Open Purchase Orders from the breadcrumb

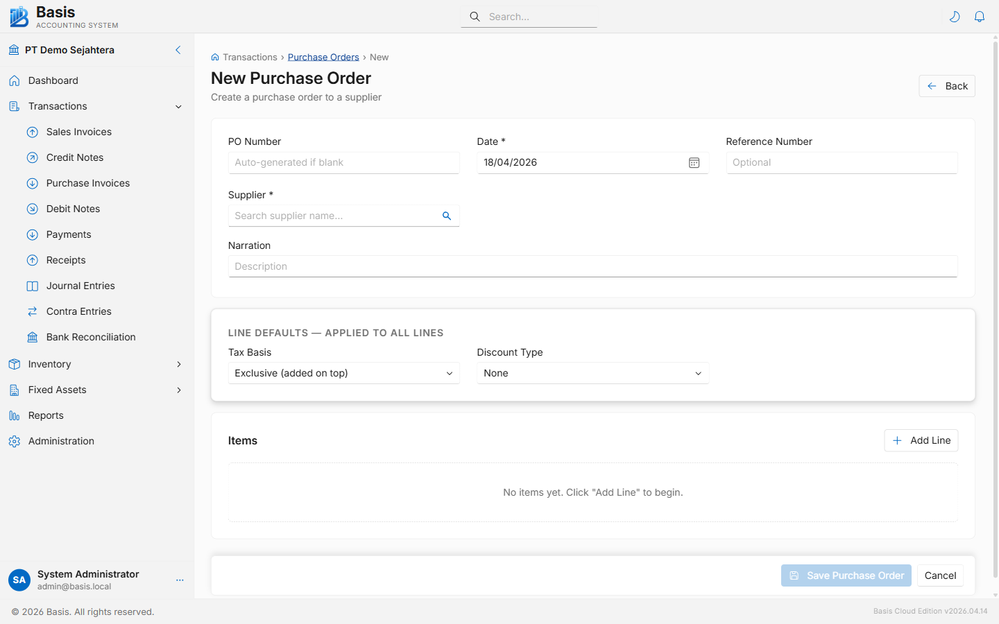323,57
